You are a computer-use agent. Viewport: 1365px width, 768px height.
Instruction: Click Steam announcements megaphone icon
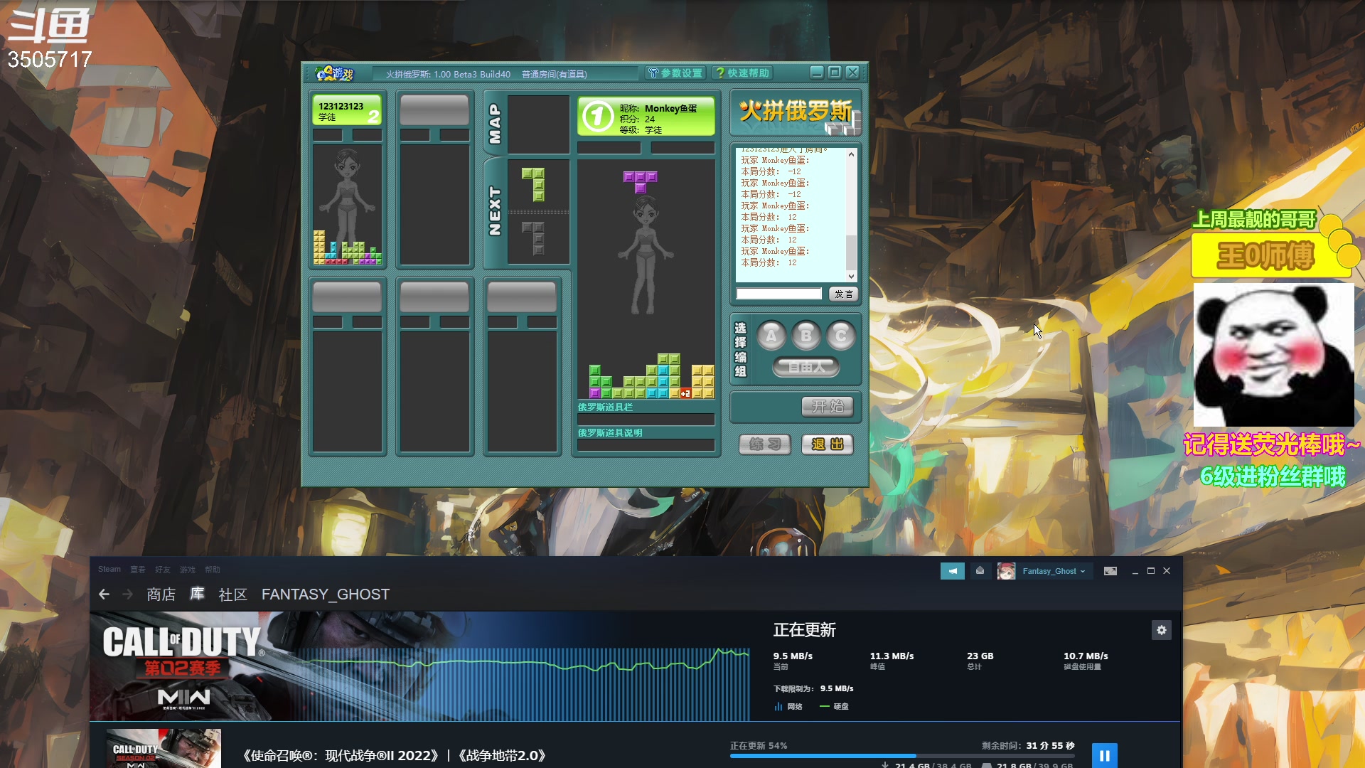pyautogui.click(x=952, y=571)
